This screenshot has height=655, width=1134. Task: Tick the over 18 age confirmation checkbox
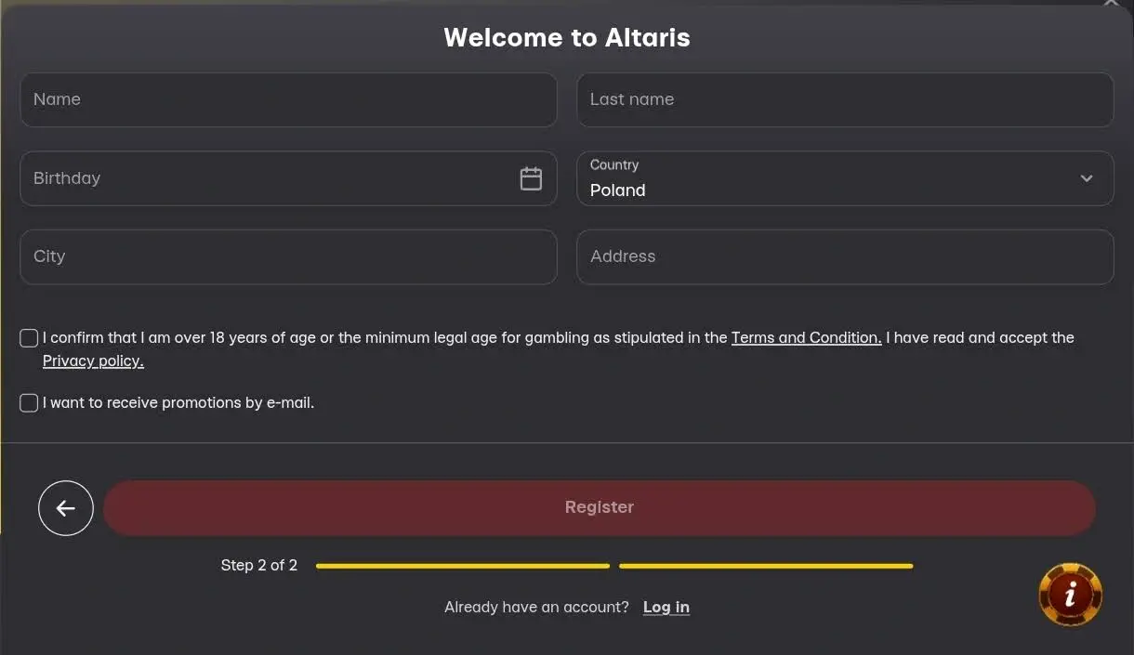pyautogui.click(x=29, y=338)
